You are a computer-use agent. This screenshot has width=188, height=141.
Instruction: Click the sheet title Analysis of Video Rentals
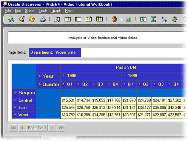[x=103, y=38]
